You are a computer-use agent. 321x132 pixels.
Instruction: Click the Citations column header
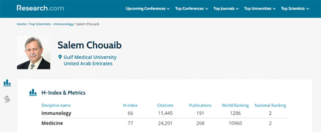coord(165,105)
